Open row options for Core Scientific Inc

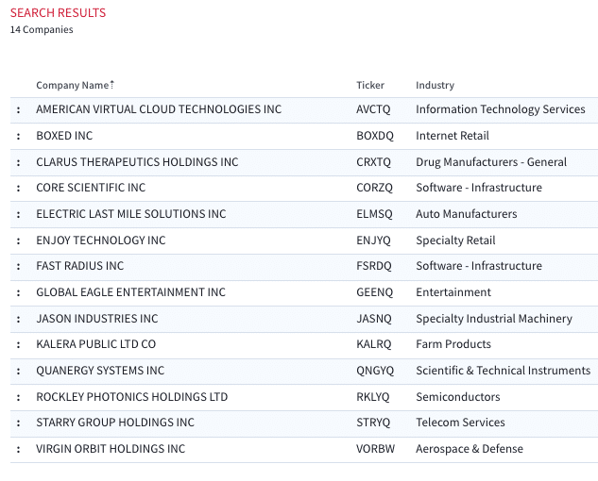(18, 188)
